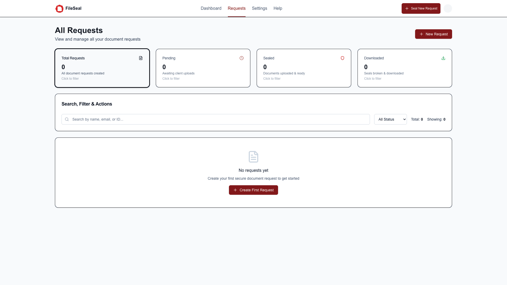Viewport: 507px width, 285px height.
Task: Click the Search, Filter & Actions heading
Action: (x=87, y=104)
